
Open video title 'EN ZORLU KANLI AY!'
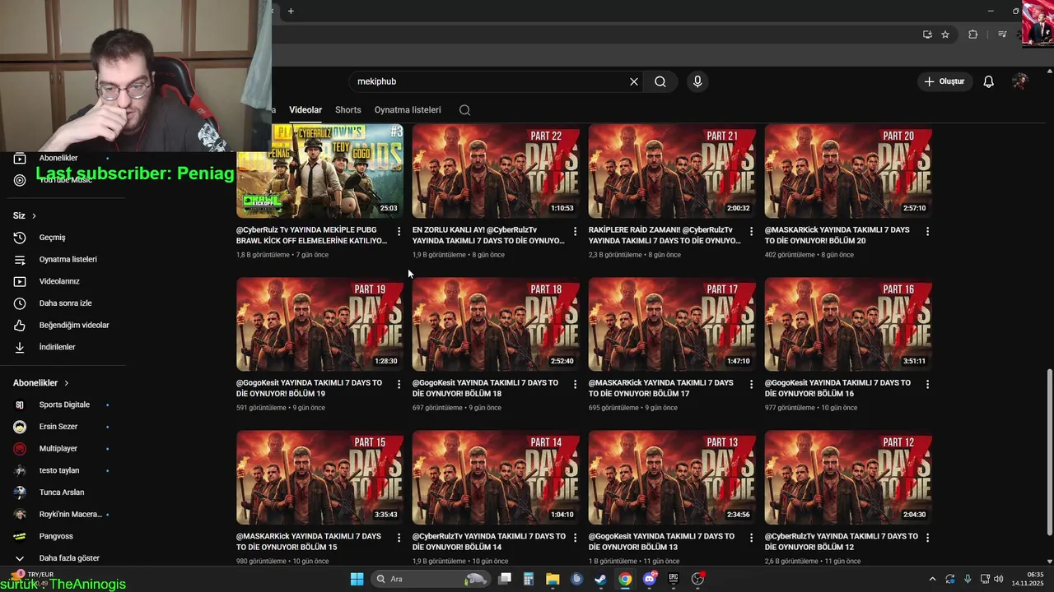click(x=488, y=235)
